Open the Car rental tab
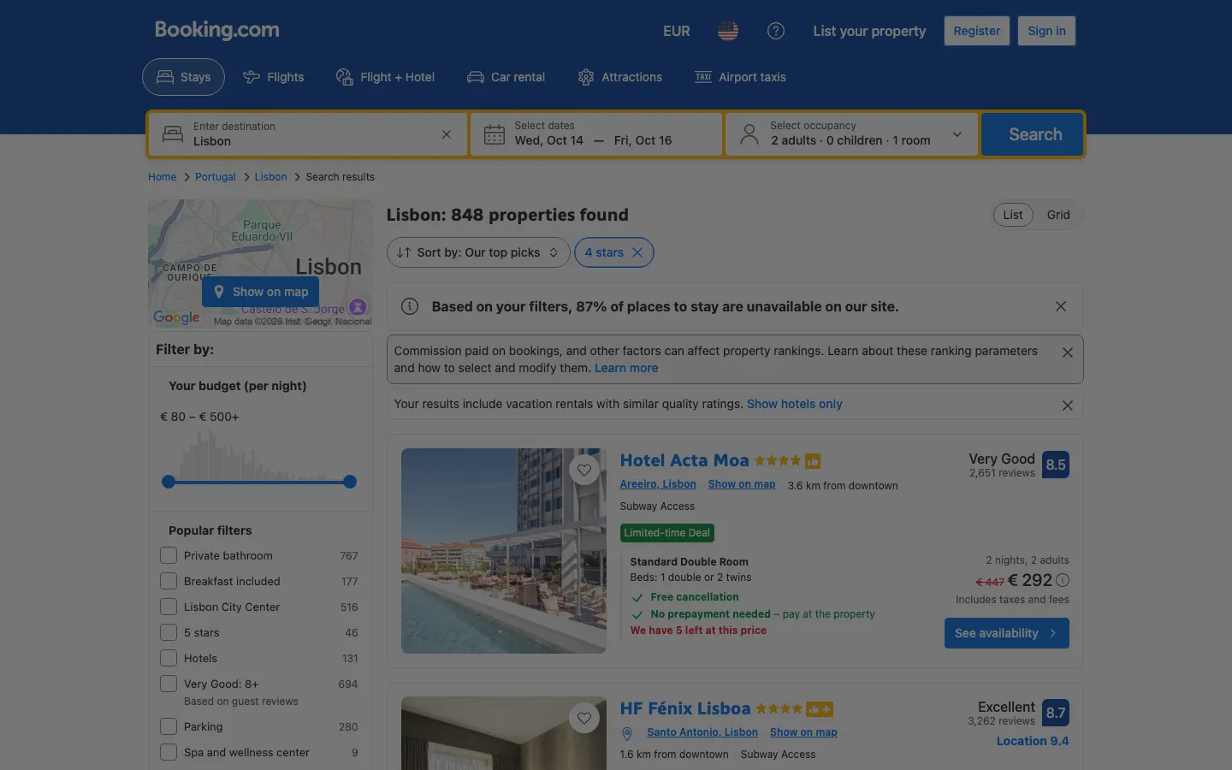 tap(506, 77)
